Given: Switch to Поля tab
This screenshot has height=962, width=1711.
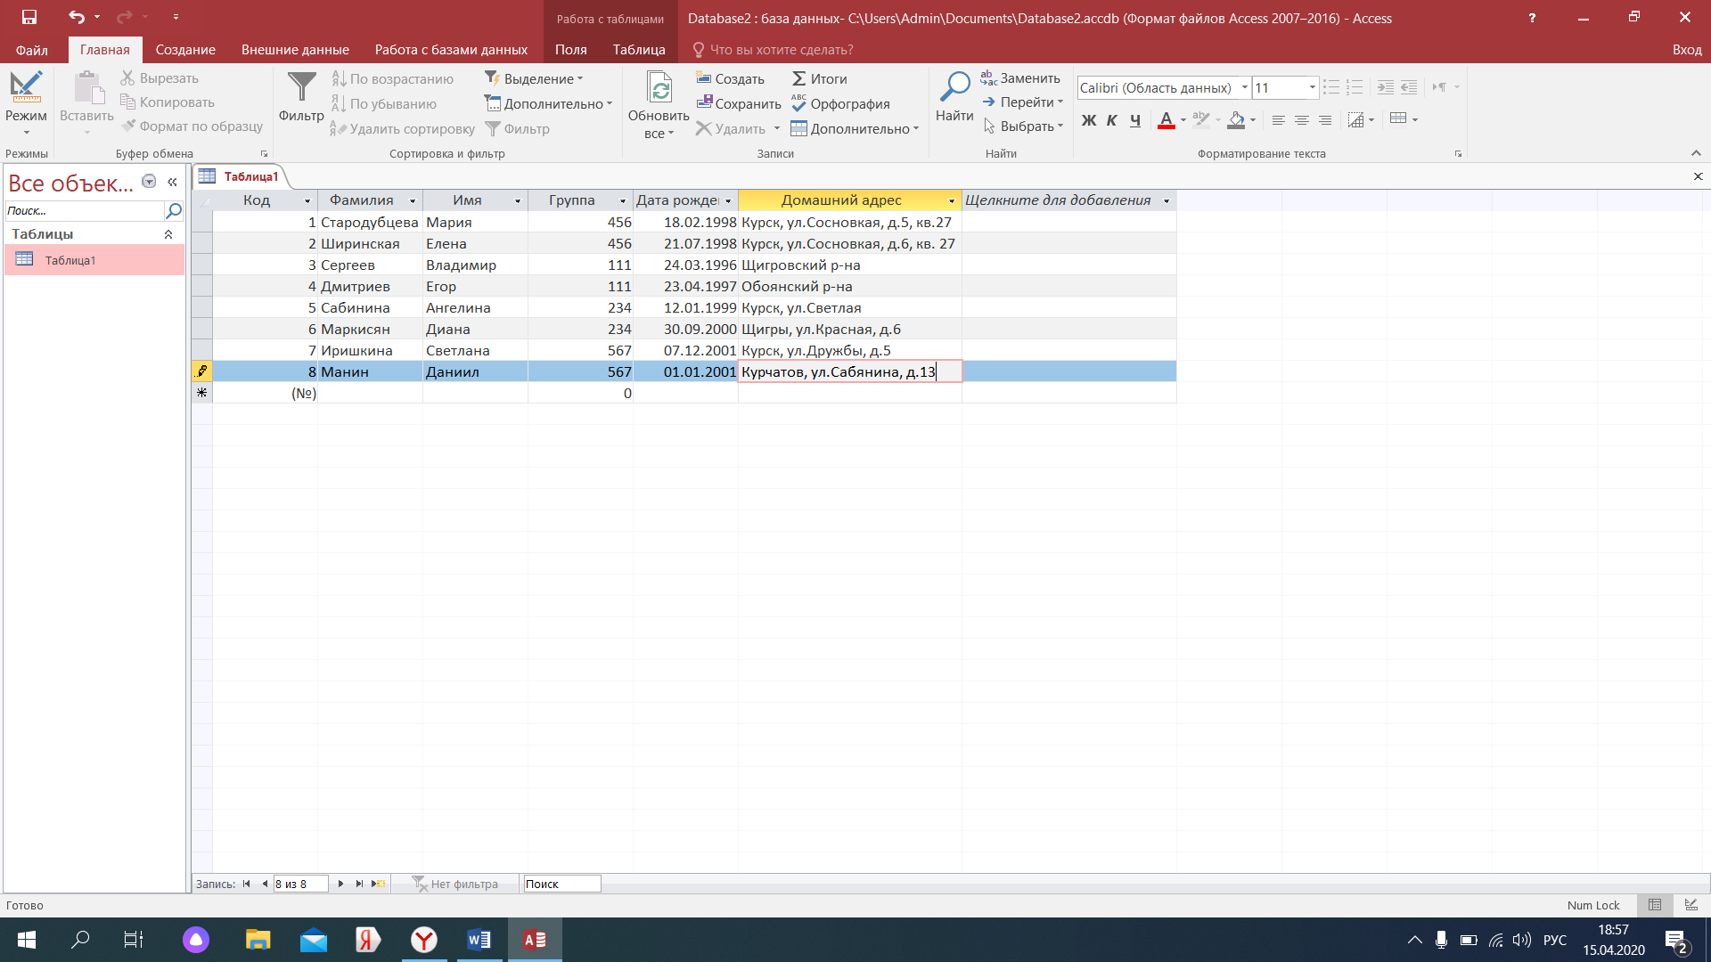Looking at the screenshot, I should [x=570, y=50].
